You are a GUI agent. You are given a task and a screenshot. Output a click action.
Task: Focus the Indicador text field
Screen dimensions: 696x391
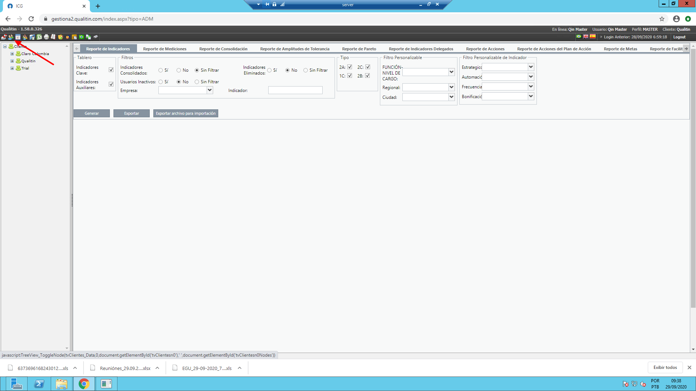click(295, 91)
